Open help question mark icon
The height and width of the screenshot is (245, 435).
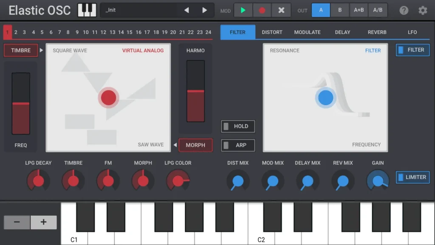point(404,11)
